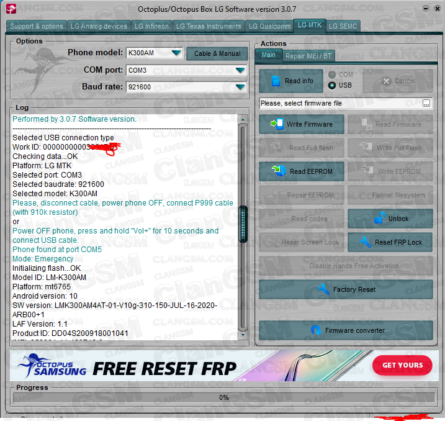Click the Progress bar at 0%

pyautogui.click(x=224, y=397)
